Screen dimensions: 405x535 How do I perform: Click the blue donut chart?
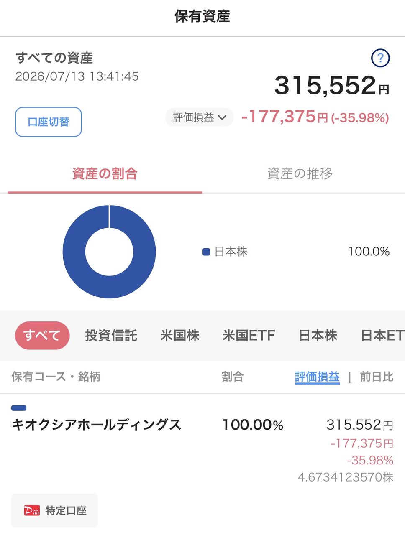tap(109, 252)
